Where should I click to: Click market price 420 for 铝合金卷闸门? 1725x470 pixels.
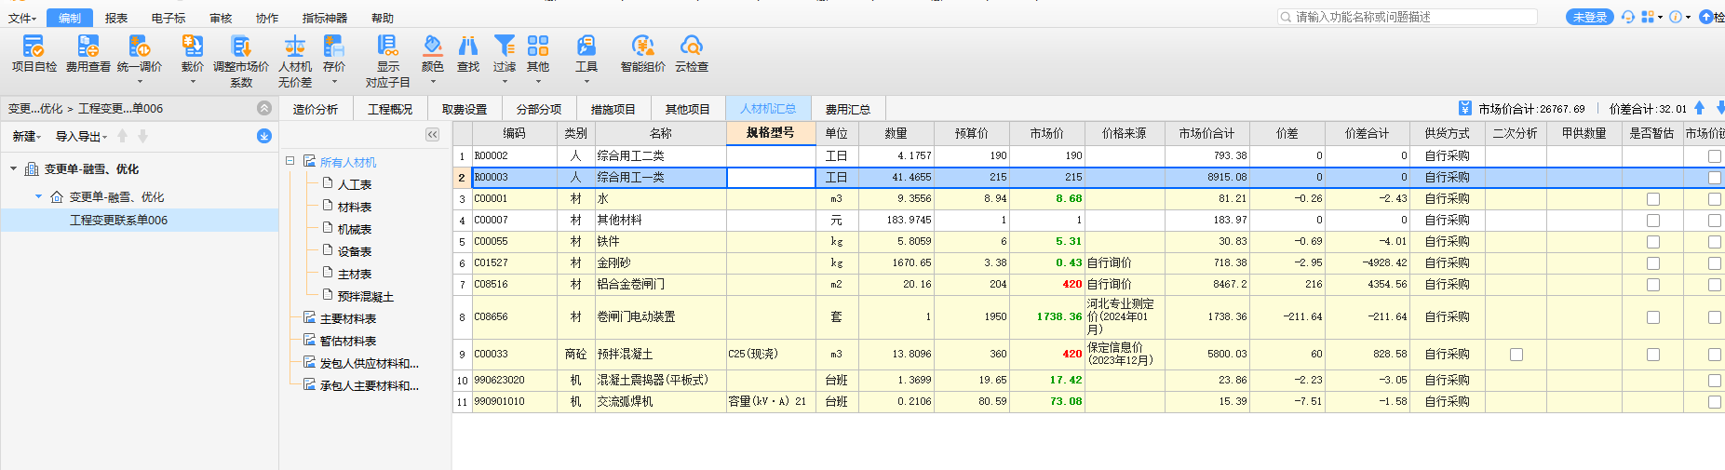click(x=1046, y=285)
